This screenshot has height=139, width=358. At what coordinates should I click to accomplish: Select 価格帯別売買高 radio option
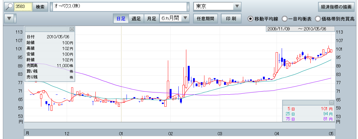pos(318,19)
